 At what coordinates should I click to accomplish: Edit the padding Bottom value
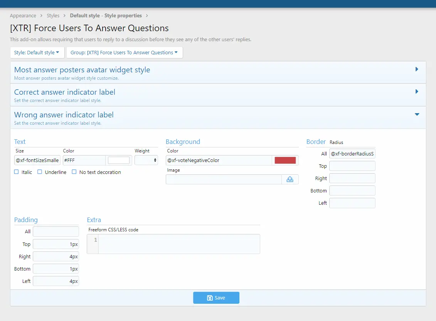[x=56, y=269]
